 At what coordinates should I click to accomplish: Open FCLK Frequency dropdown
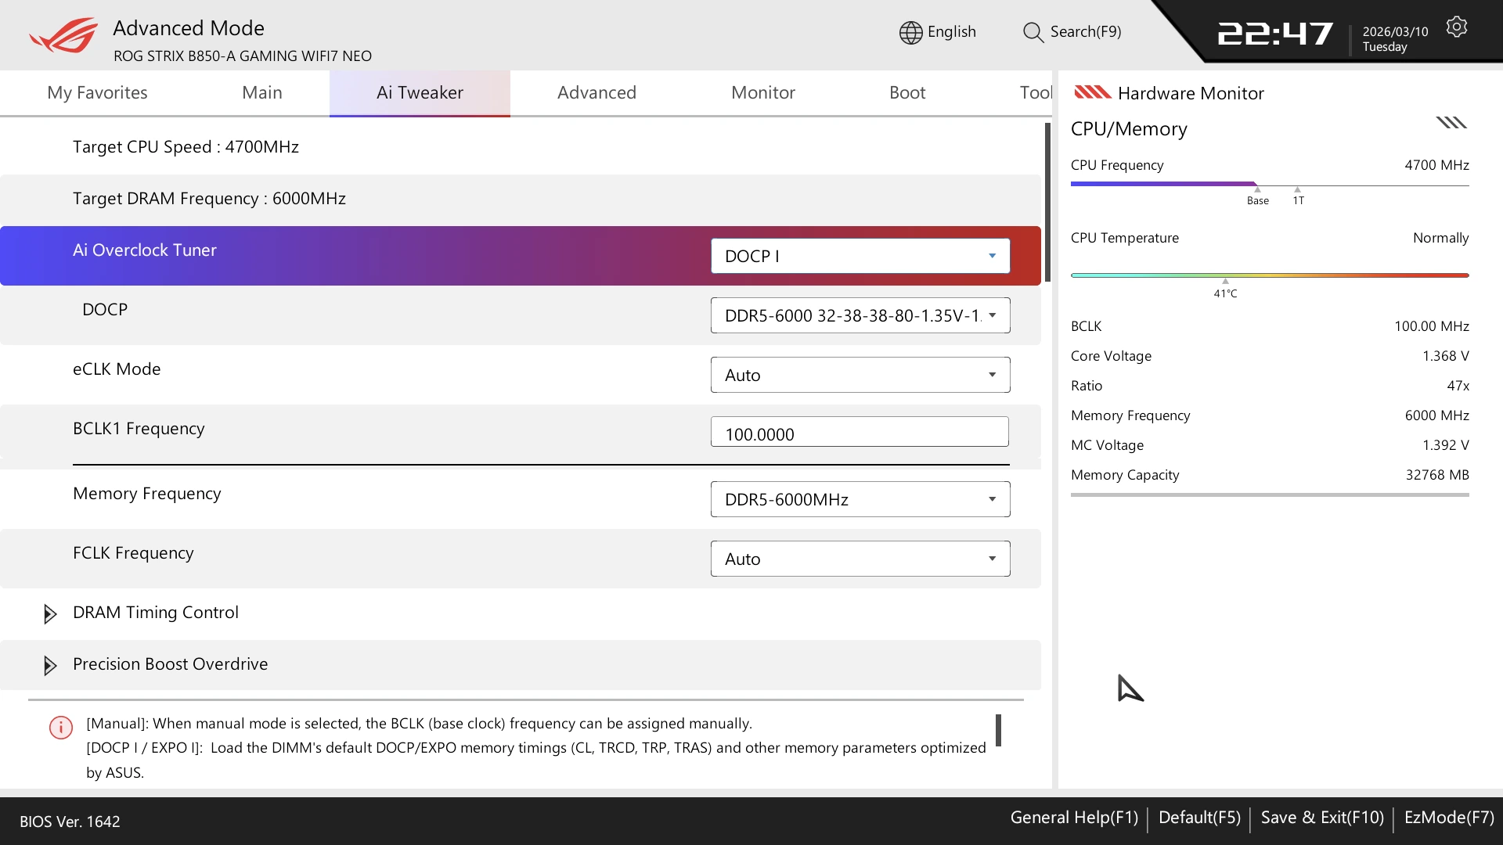[x=860, y=559]
